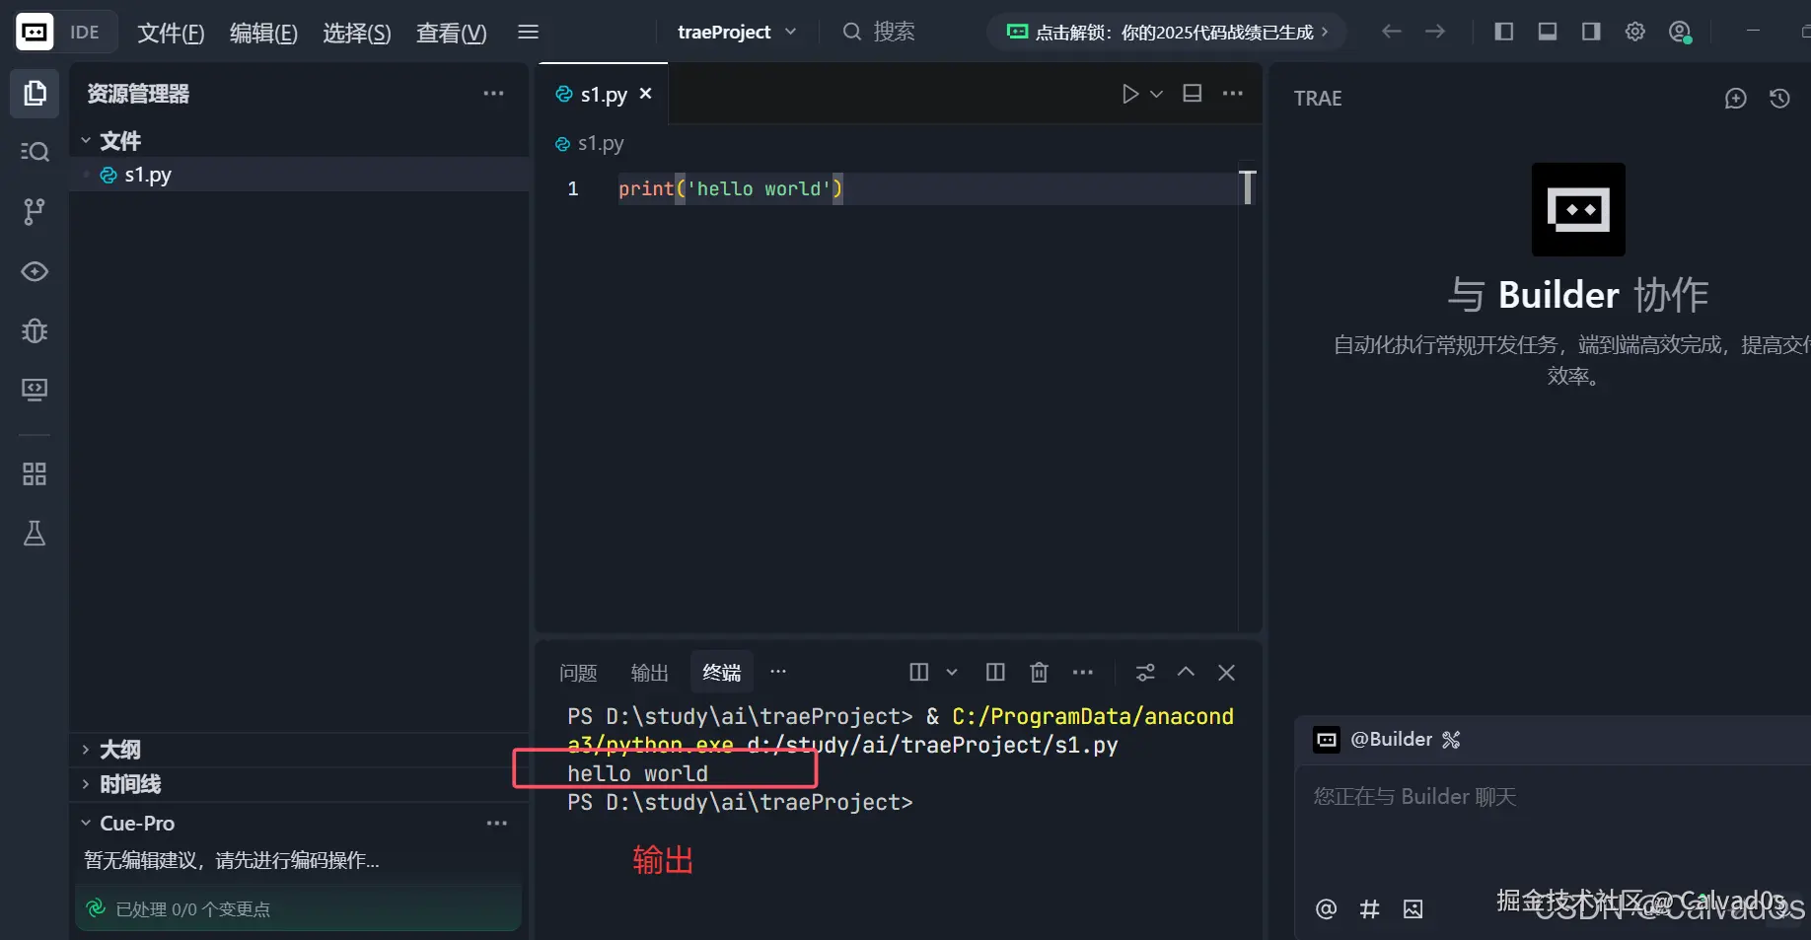Viewport: 1811px width, 940px height.
Task: Open the account profile icon
Action: pyautogui.click(x=1680, y=32)
